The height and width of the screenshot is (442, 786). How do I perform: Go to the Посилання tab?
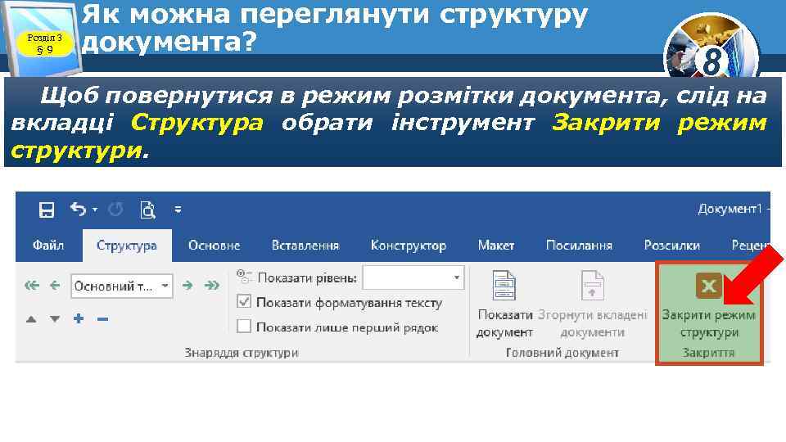click(x=579, y=246)
